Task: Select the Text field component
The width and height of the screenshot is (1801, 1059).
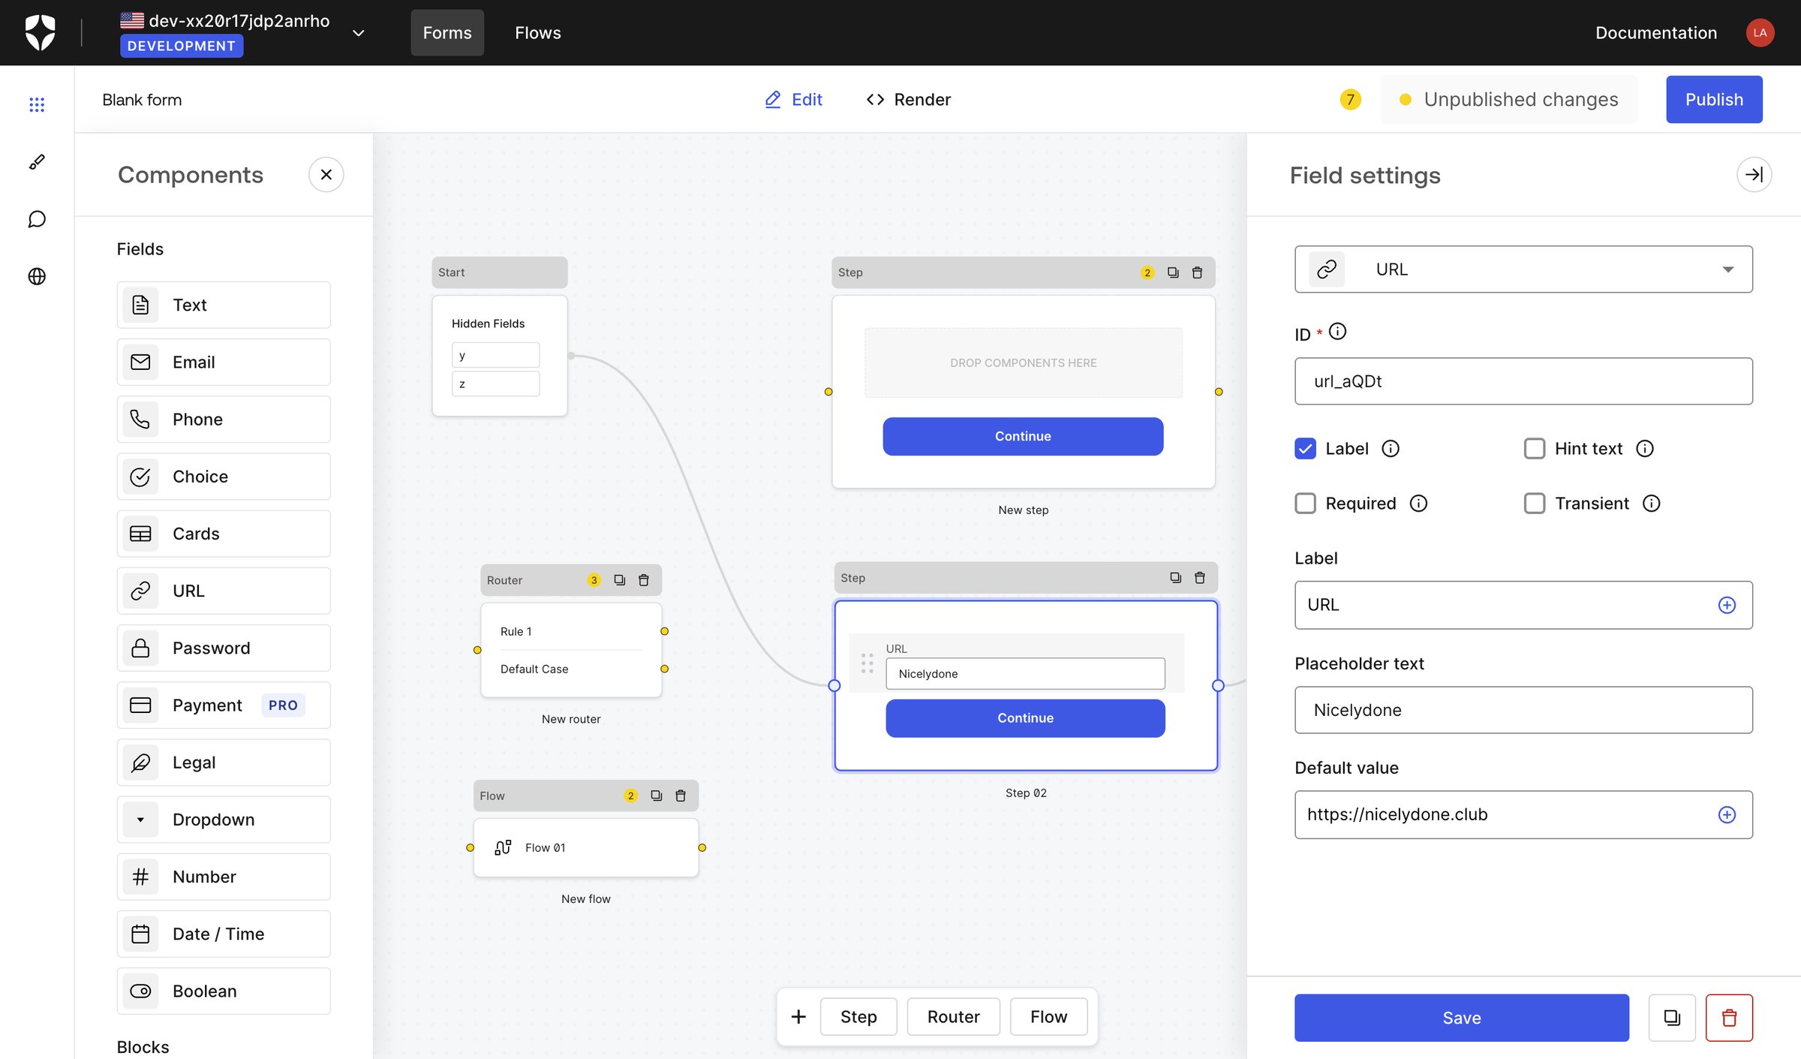Action: [224, 305]
